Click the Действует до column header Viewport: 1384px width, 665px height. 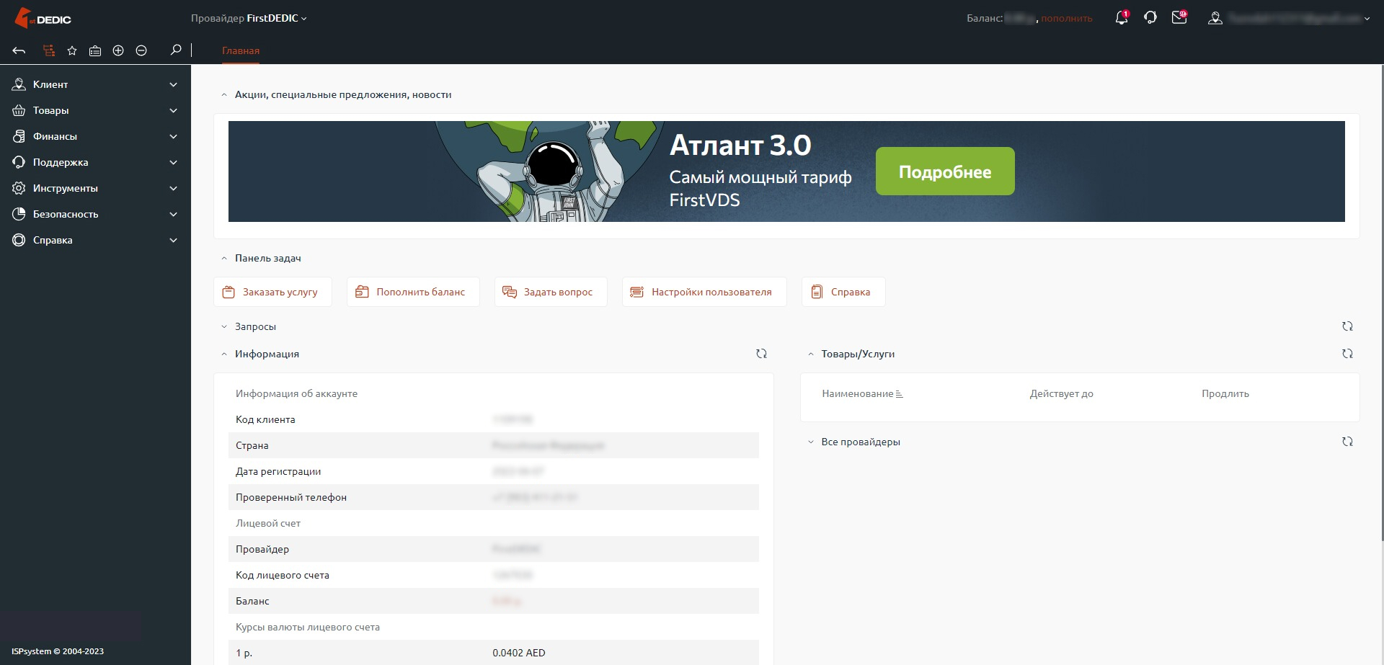coord(1061,394)
